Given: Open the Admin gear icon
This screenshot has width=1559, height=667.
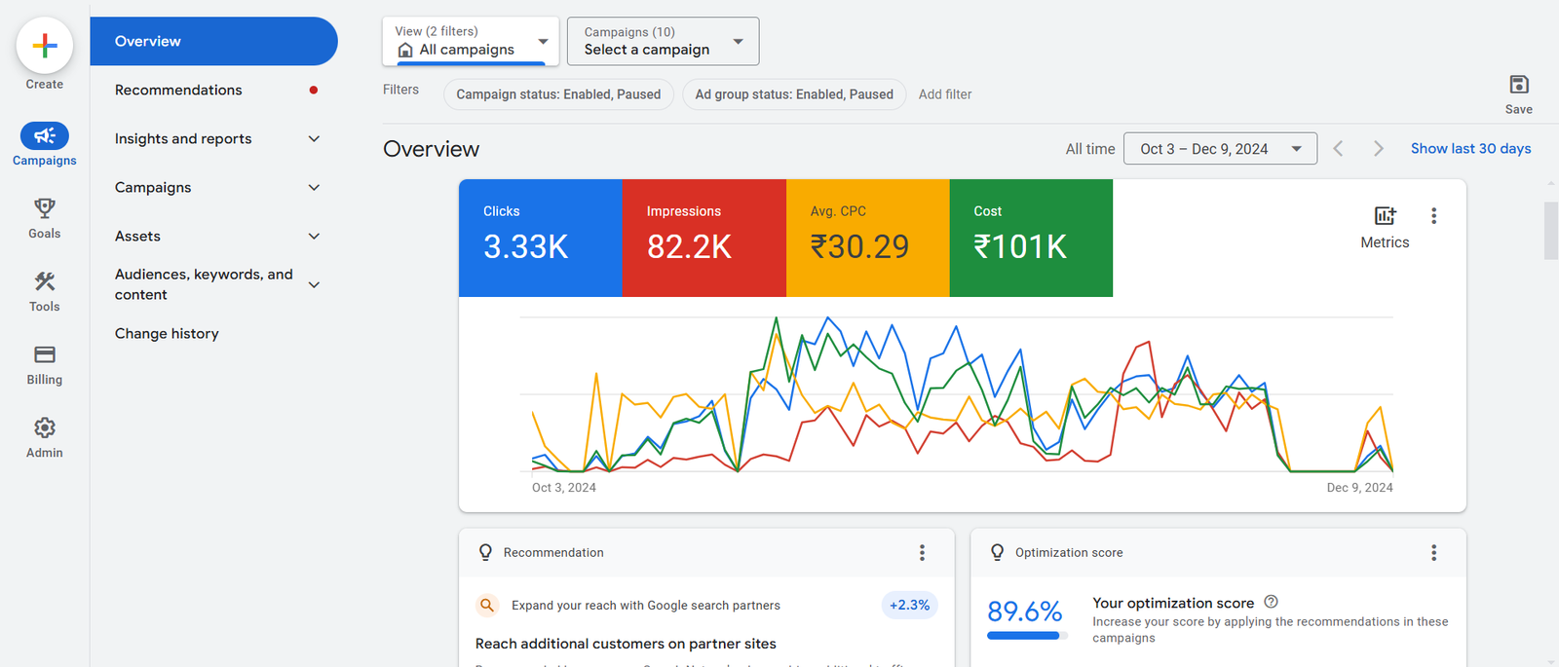Looking at the screenshot, I should (x=45, y=427).
